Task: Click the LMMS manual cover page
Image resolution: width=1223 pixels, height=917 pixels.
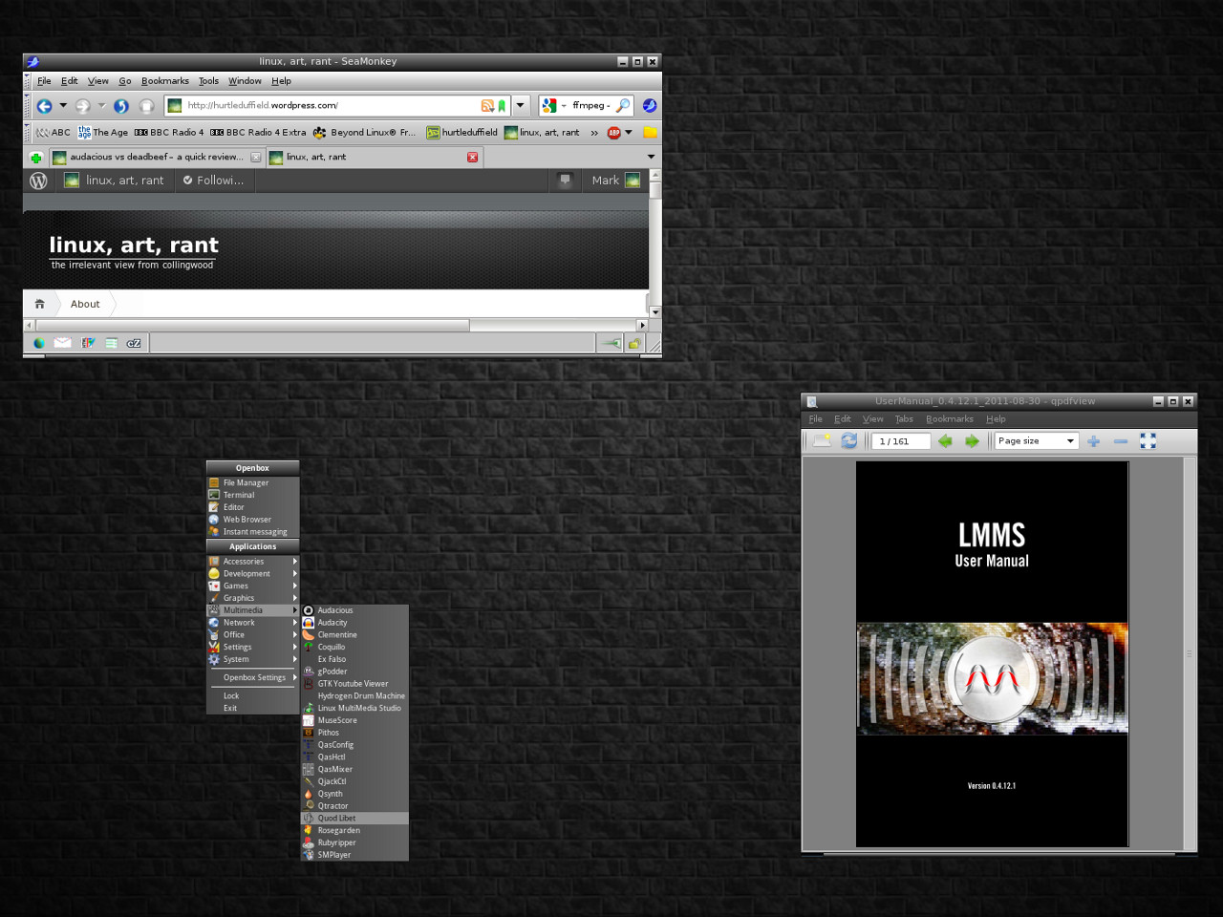Action: pos(992,654)
